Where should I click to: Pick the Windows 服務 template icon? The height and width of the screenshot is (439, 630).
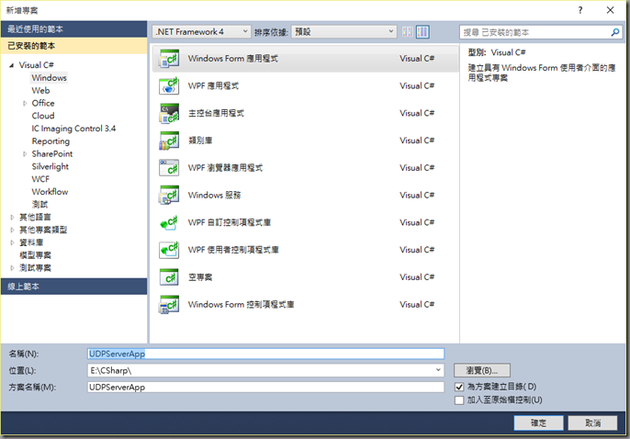tap(169, 196)
